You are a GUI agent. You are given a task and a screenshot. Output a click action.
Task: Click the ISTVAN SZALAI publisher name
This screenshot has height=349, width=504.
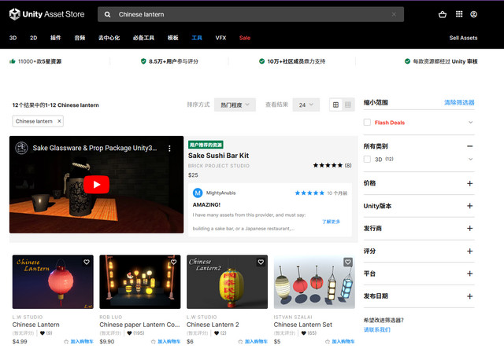pyautogui.click(x=293, y=317)
